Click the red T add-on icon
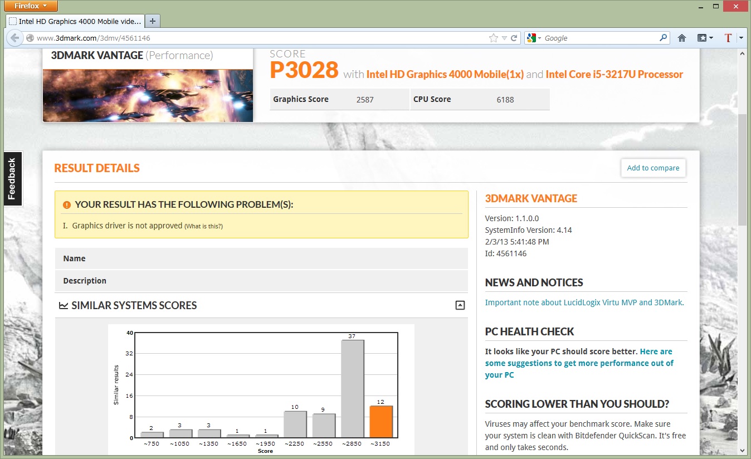This screenshot has height=459, width=751. [728, 38]
